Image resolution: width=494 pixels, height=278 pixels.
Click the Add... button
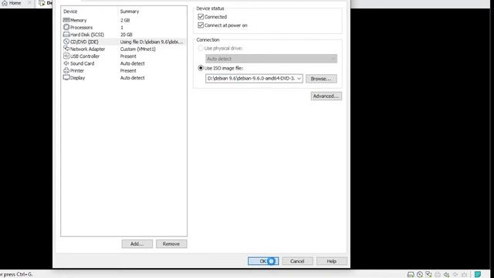[137, 244]
